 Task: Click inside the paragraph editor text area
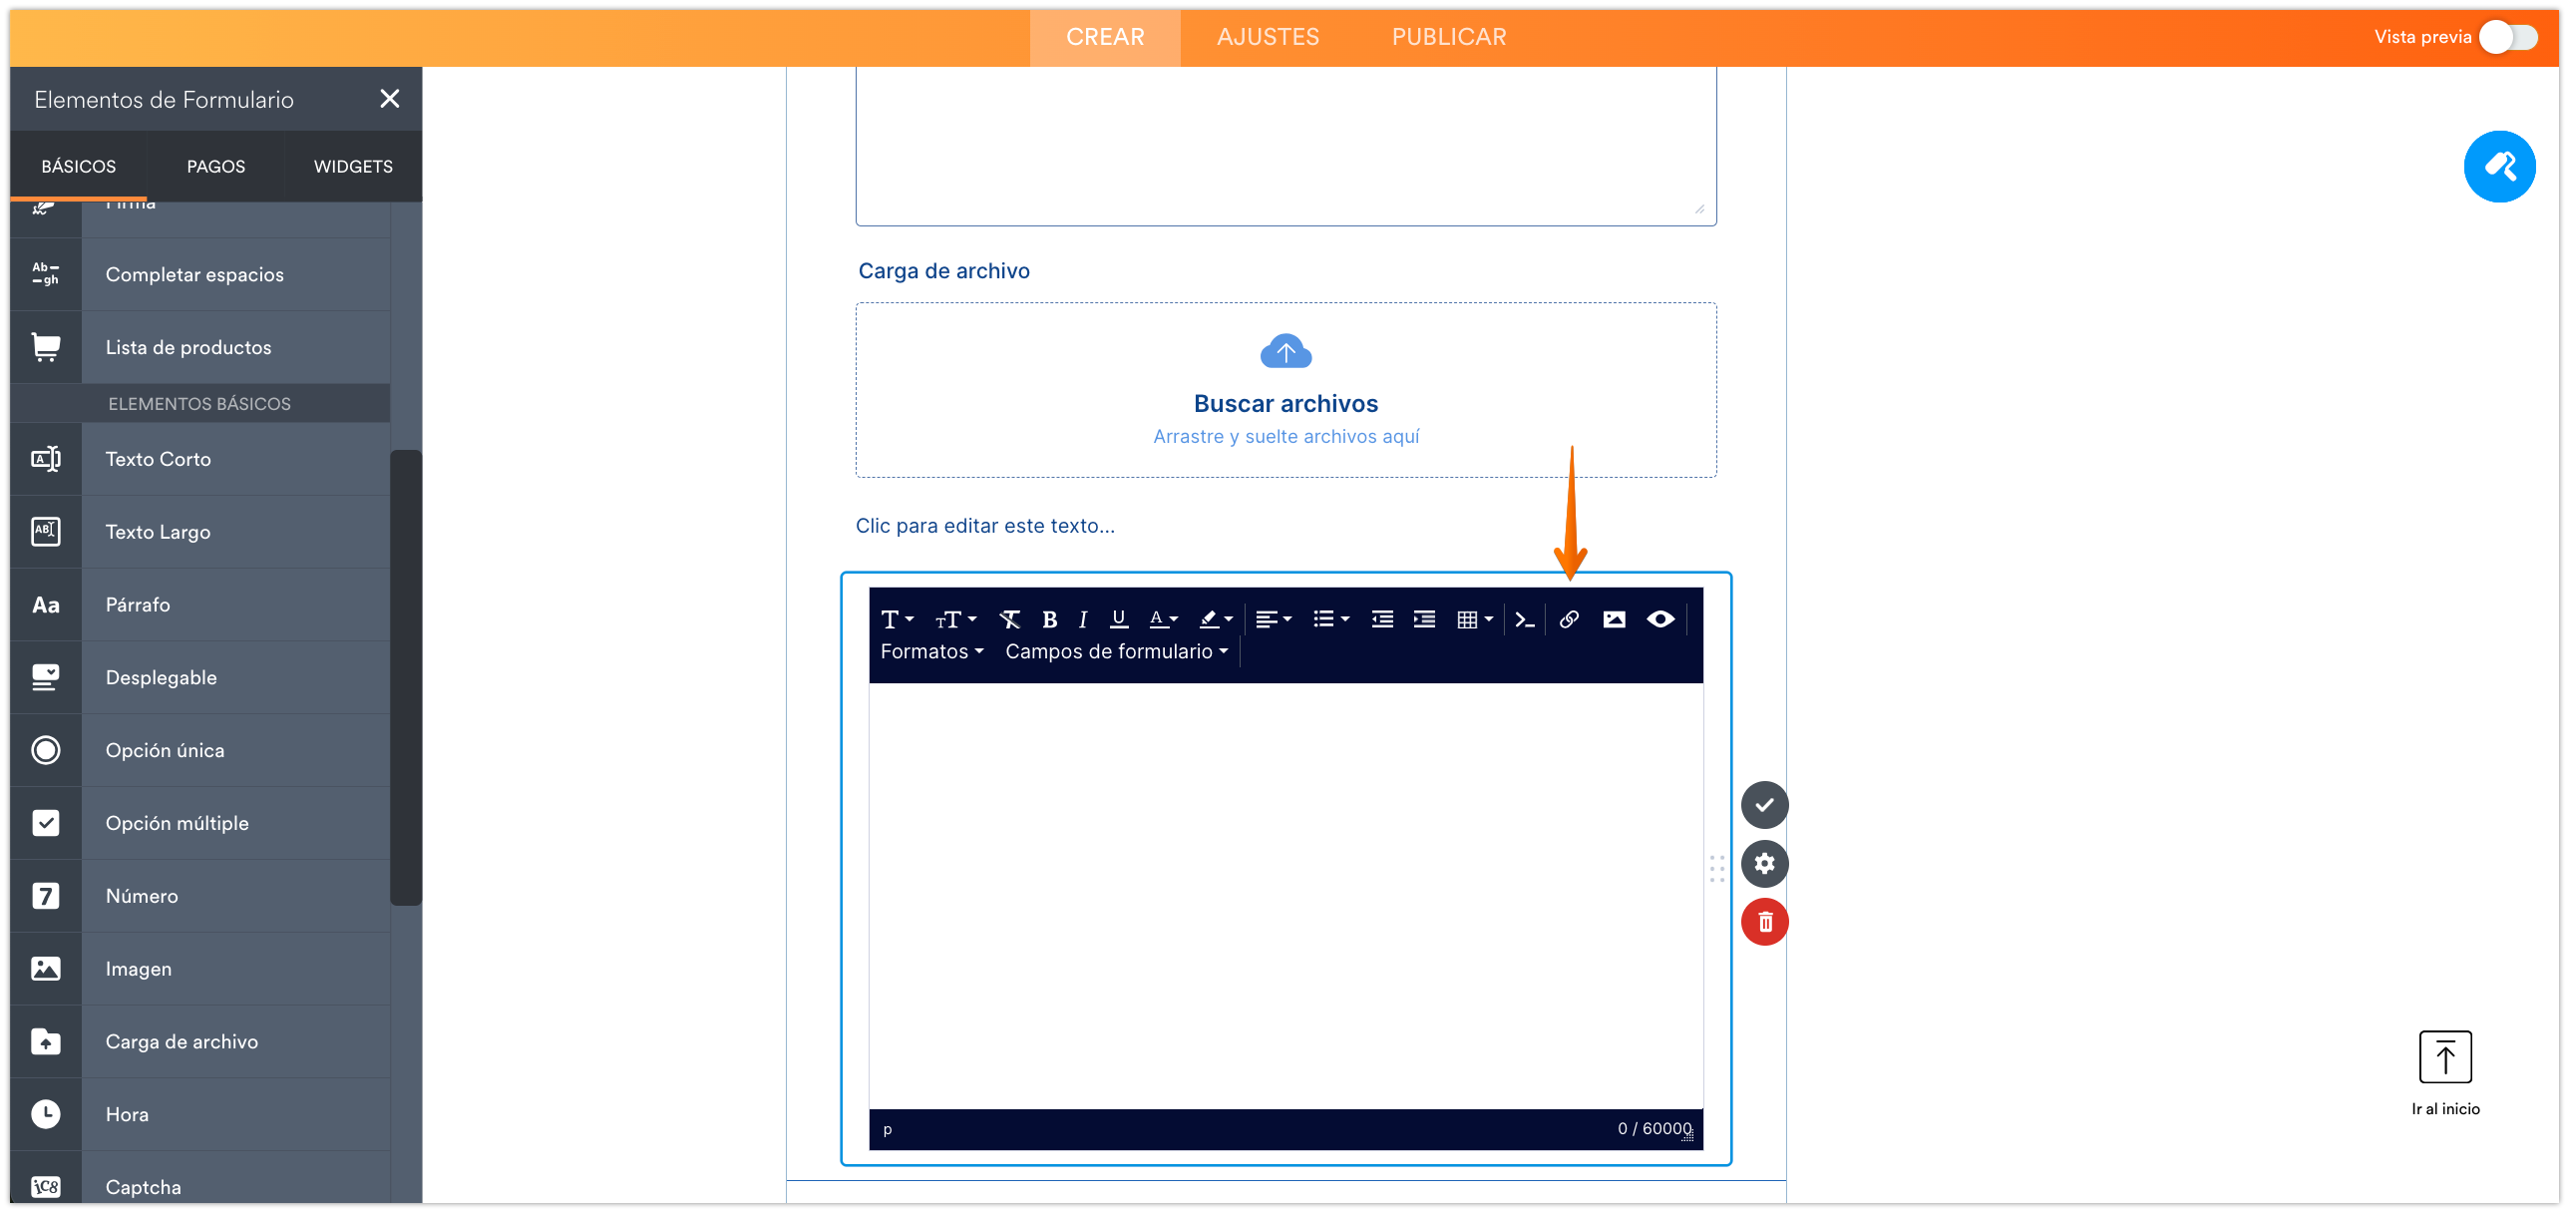[x=1285, y=896]
